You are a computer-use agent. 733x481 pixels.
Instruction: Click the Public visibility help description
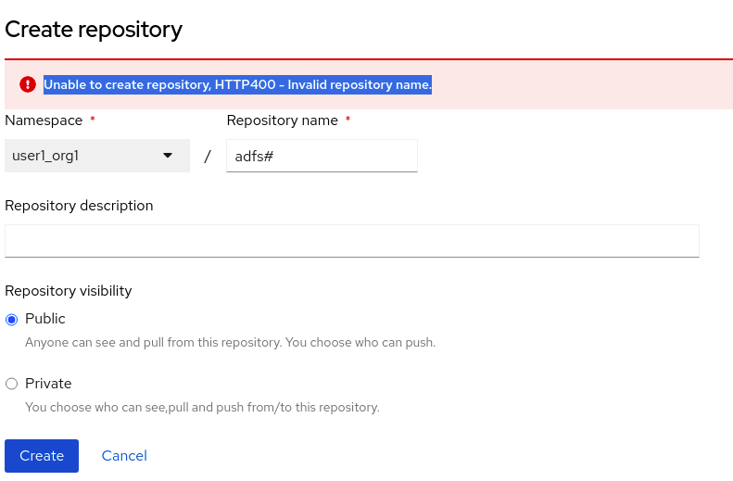(230, 342)
